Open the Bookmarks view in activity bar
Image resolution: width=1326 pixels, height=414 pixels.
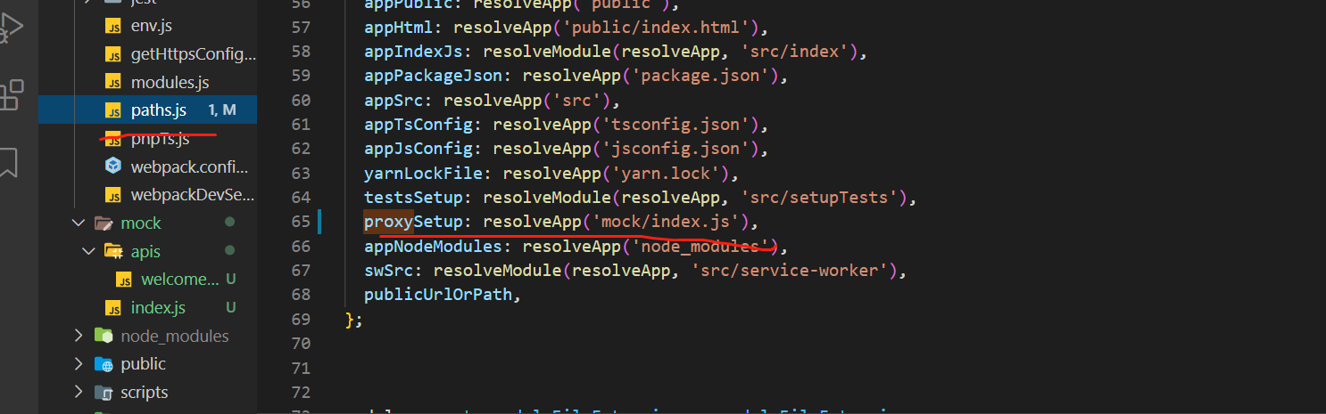tap(8, 162)
